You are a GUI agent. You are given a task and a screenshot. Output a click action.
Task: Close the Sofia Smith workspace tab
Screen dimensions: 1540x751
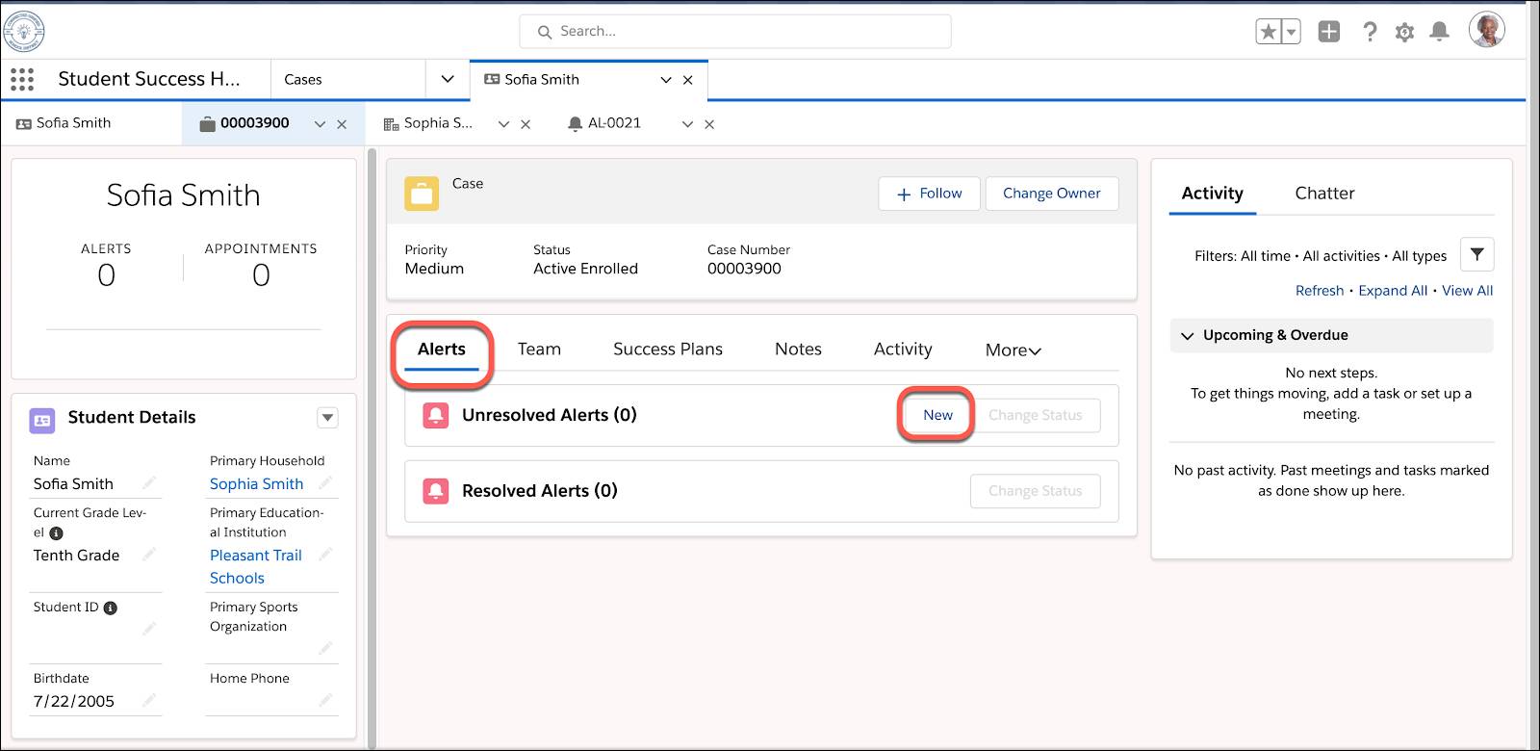point(688,80)
